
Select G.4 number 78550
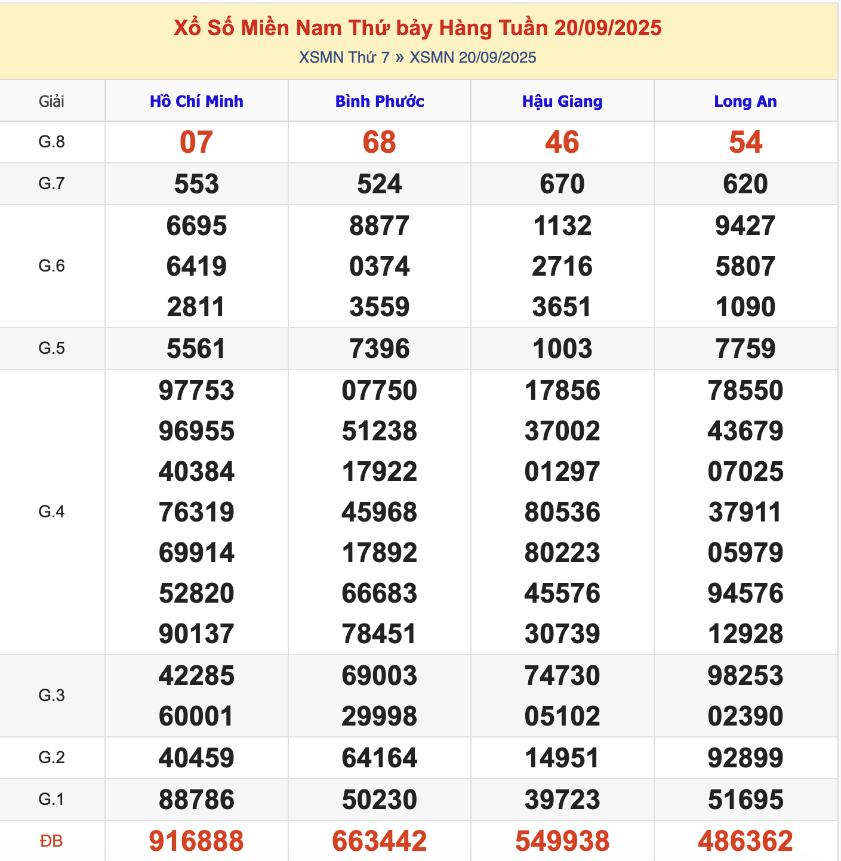[745, 390]
